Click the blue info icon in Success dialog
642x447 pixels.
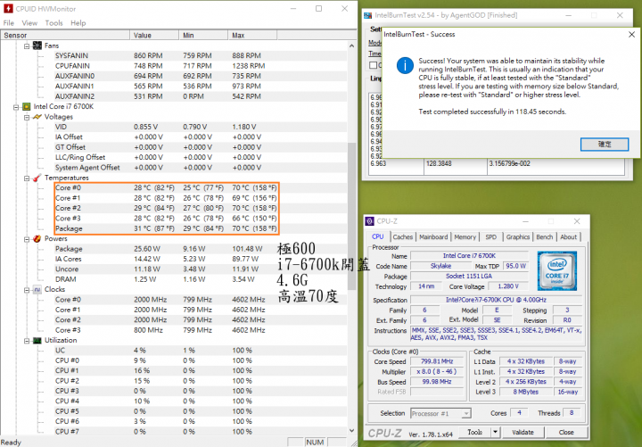click(x=405, y=65)
